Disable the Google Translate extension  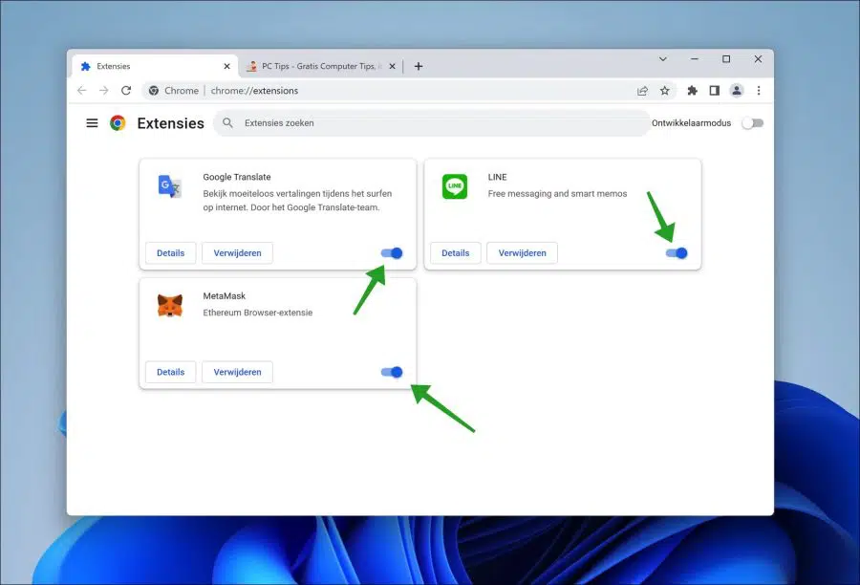tap(392, 253)
